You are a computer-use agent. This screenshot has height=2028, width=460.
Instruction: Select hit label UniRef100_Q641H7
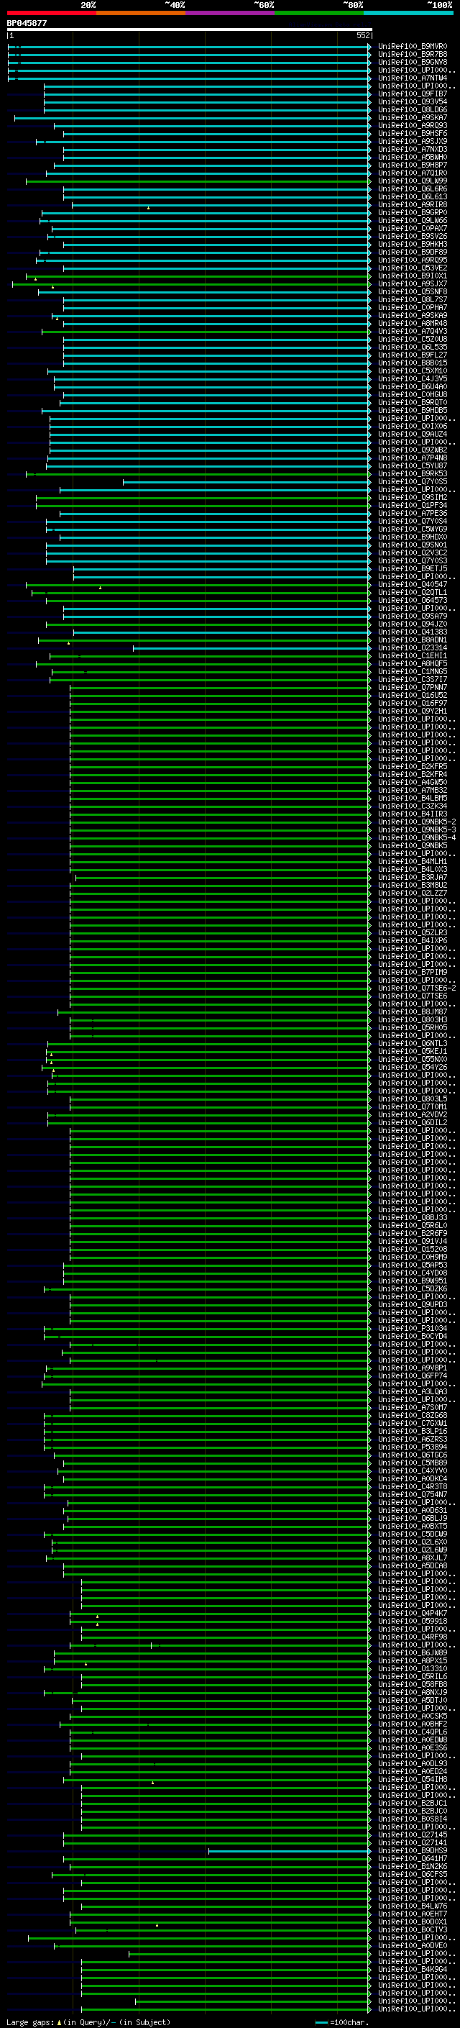pyautogui.click(x=413, y=1859)
